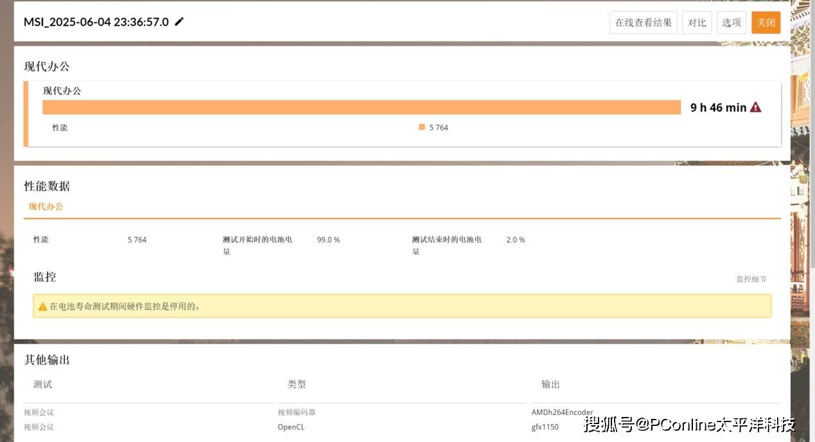Click the 视频编码器 type cell

click(296, 412)
